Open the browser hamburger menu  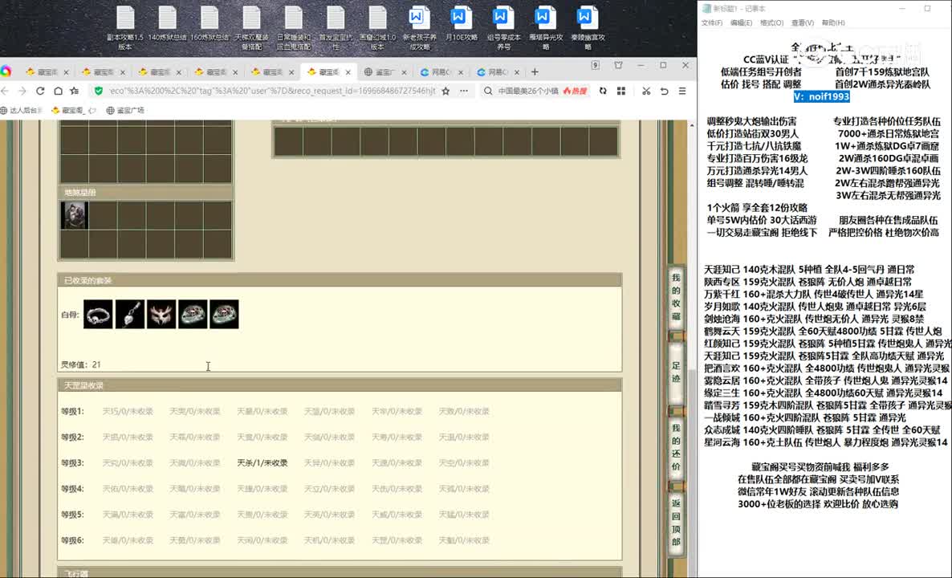click(x=682, y=91)
